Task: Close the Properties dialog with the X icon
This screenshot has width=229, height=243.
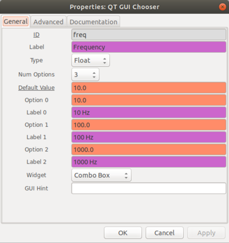Action: point(222,7)
